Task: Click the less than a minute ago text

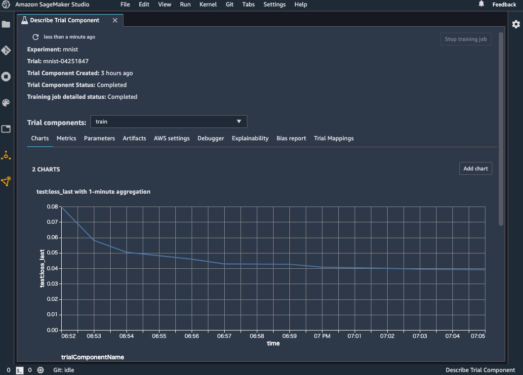Action: coord(69,37)
